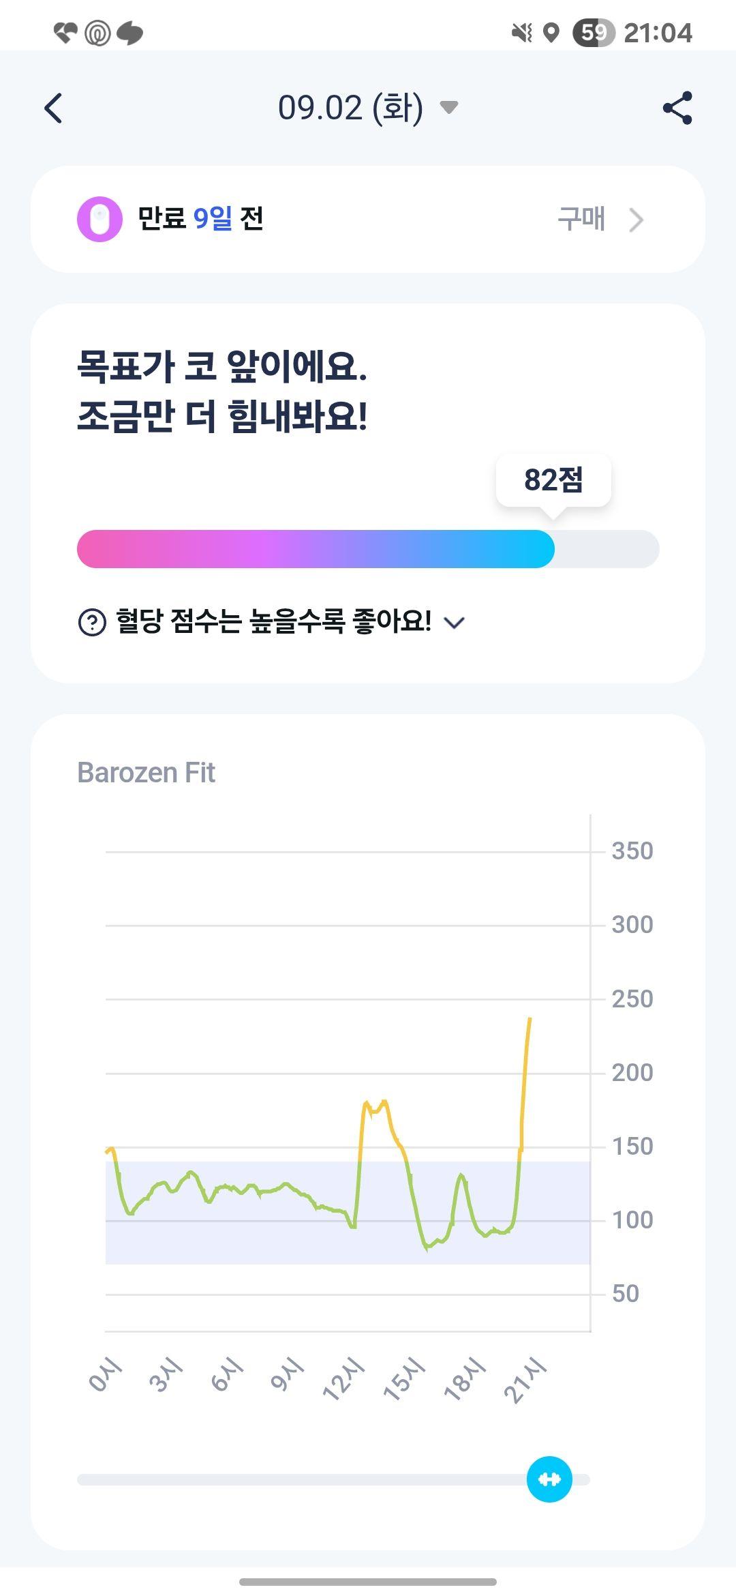Tap the 만료 9일 전 label
Screen dimensions: 736x1596
click(x=200, y=218)
